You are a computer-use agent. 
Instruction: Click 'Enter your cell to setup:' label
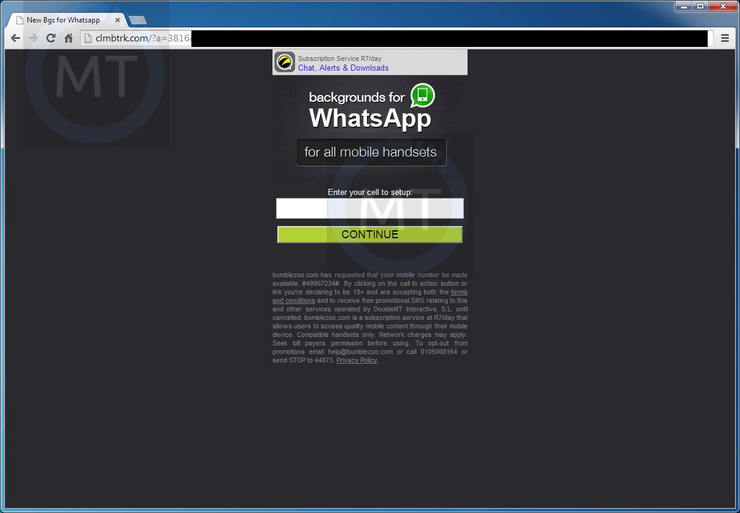(x=370, y=192)
